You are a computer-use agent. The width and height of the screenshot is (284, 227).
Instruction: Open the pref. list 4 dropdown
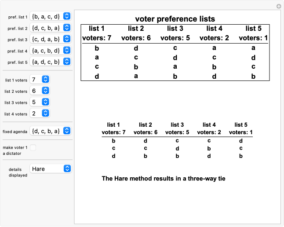click(x=50, y=51)
